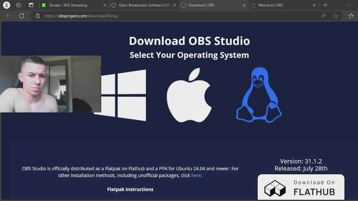
Task: Follow the 'here' link for other installation methods
Action: coord(196,175)
